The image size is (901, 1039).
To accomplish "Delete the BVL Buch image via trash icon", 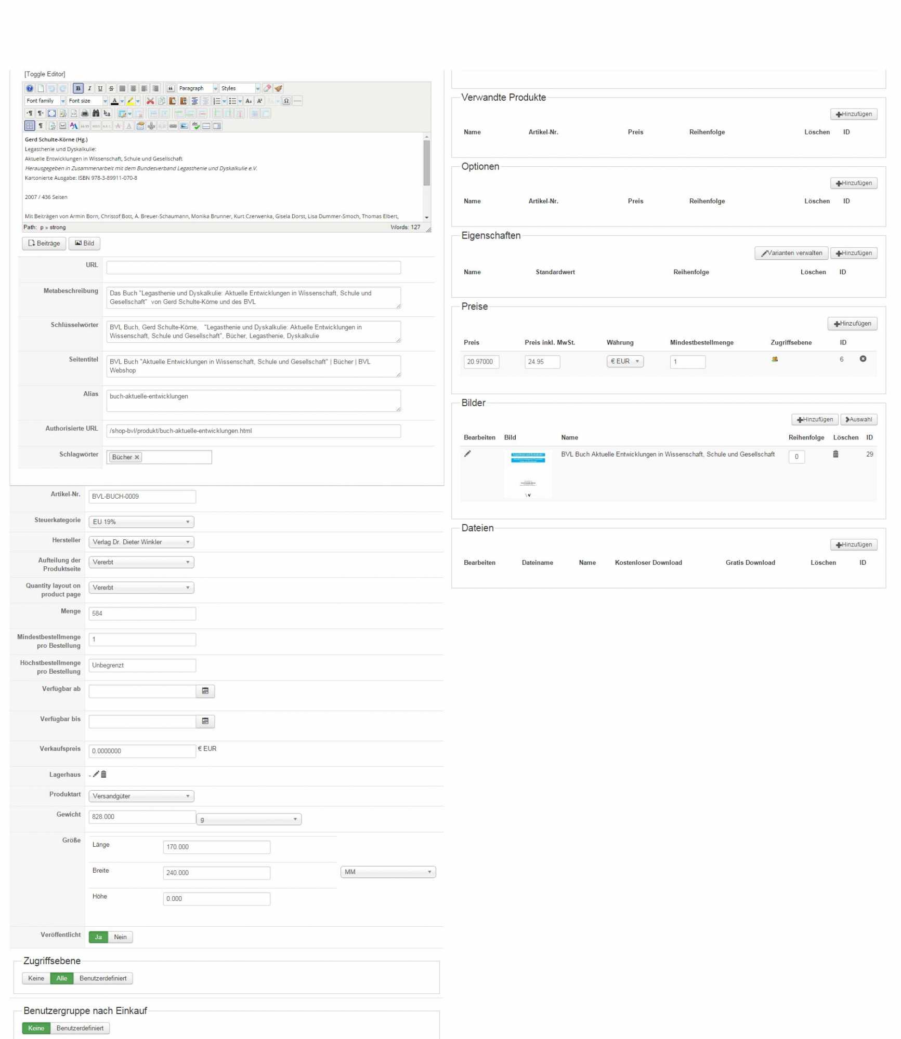I will click(x=835, y=454).
